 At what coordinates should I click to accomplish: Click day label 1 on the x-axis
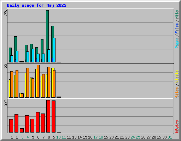(12, 137)
